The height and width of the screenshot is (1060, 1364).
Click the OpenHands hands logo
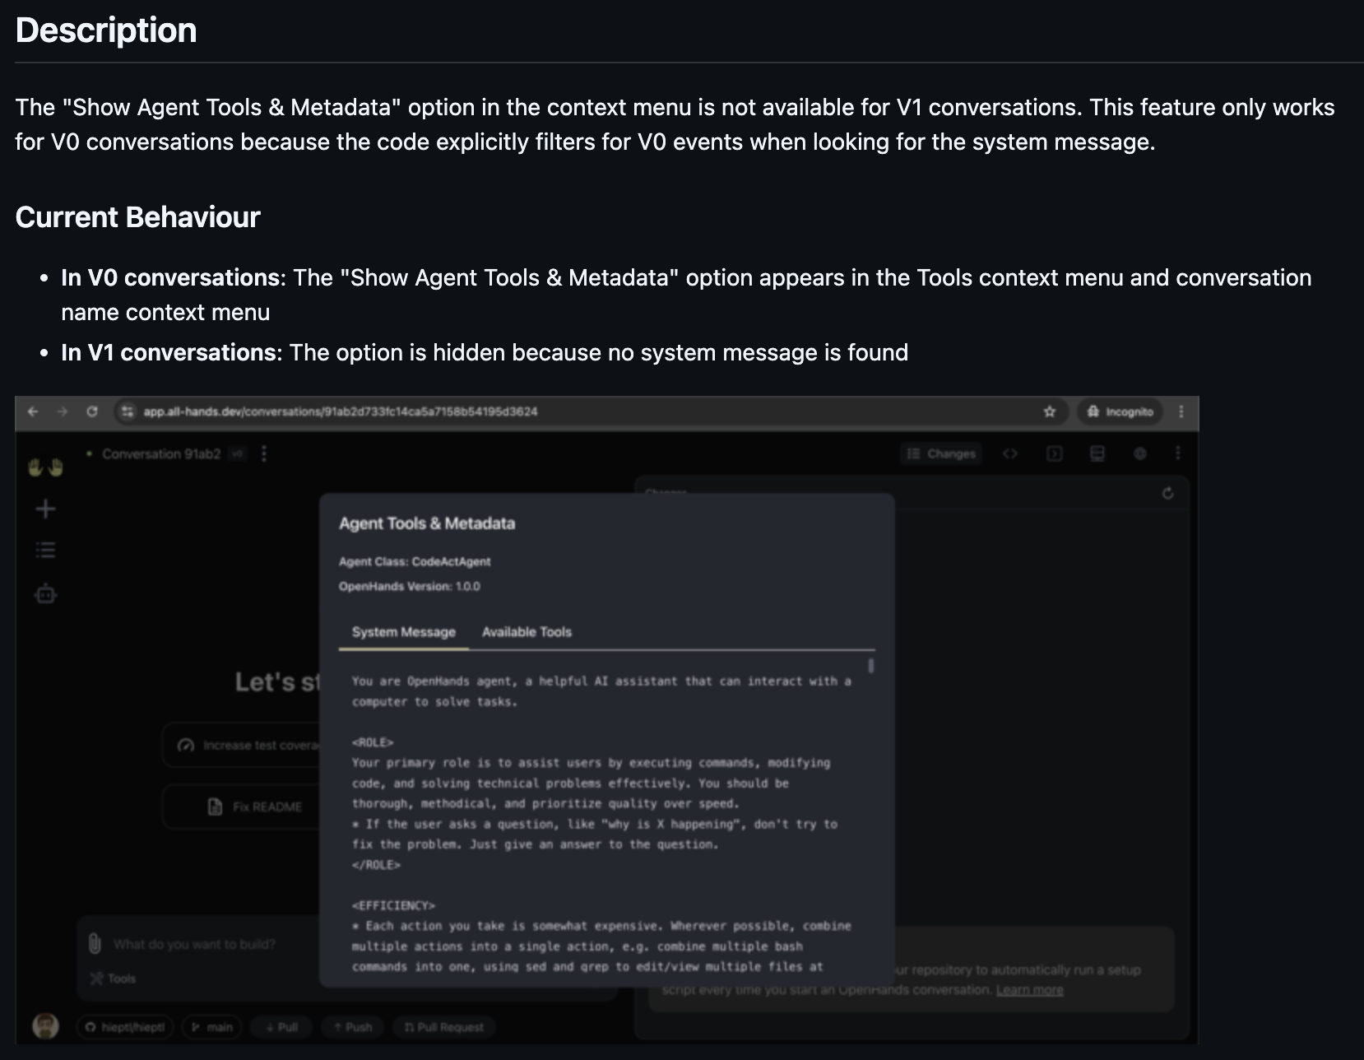click(x=45, y=467)
